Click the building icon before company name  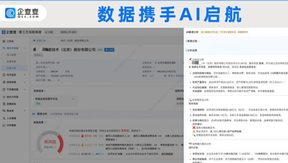click(x=35, y=49)
